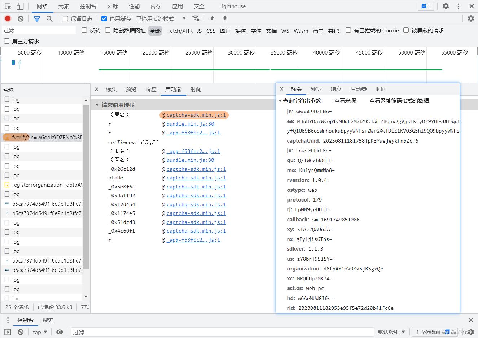478x338 pixels.
Task: Select the fverify request row
Action: click(x=42, y=137)
